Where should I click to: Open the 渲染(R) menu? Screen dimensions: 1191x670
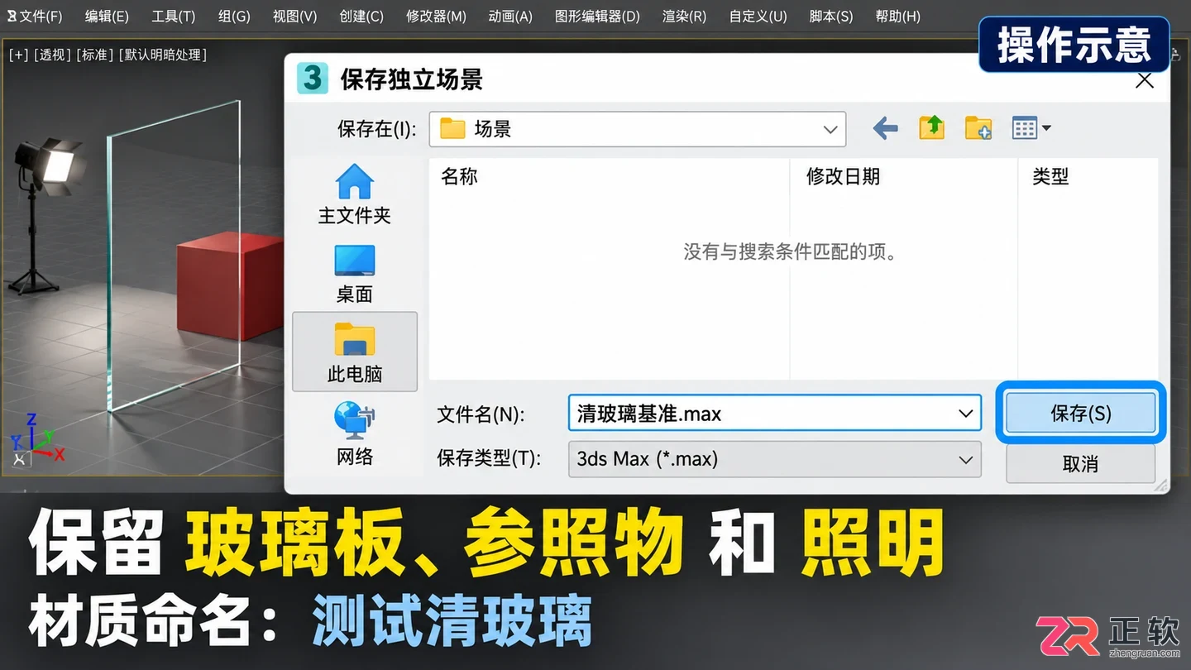tap(684, 16)
